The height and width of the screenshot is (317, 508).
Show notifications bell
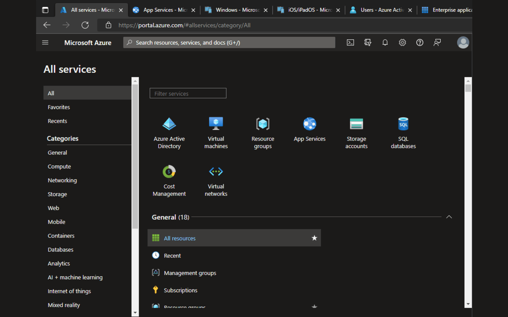pos(385,42)
